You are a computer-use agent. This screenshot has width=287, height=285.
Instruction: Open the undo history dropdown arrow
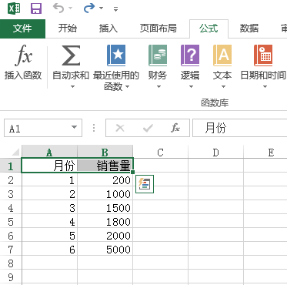pyautogui.click(x=71, y=8)
